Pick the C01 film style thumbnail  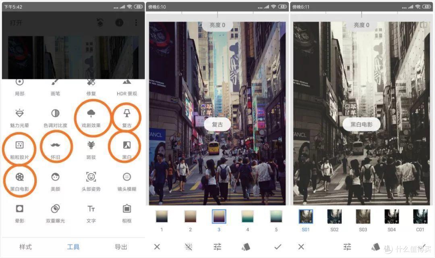tap(420, 217)
